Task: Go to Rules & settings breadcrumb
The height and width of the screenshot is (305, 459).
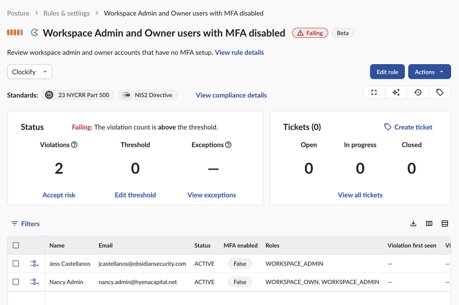Action: (x=67, y=13)
